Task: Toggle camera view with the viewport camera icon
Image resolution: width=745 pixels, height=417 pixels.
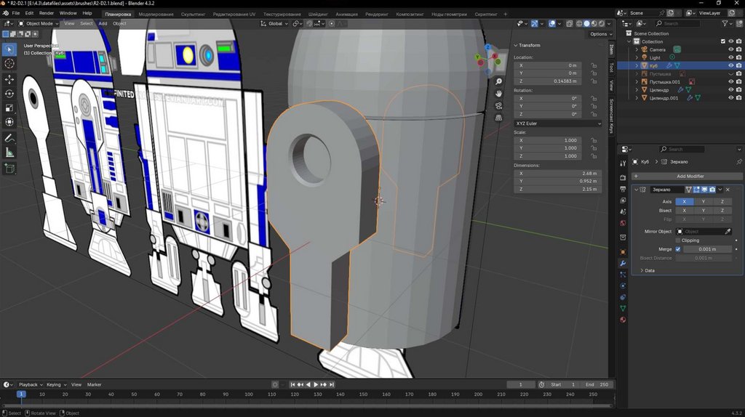Action: pos(498,105)
